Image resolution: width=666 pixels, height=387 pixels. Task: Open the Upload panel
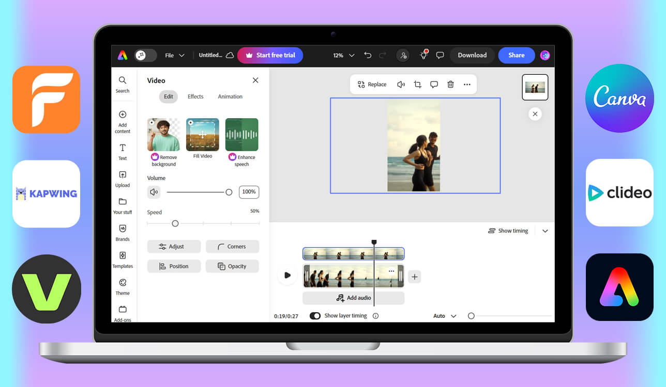tap(123, 179)
